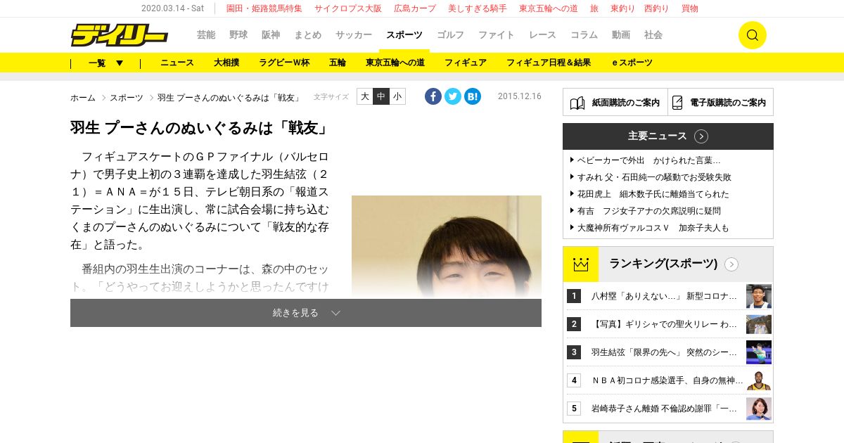Image resolution: width=844 pixels, height=443 pixels.
Task: Click ホーム breadcrumb link
Action: [83, 98]
